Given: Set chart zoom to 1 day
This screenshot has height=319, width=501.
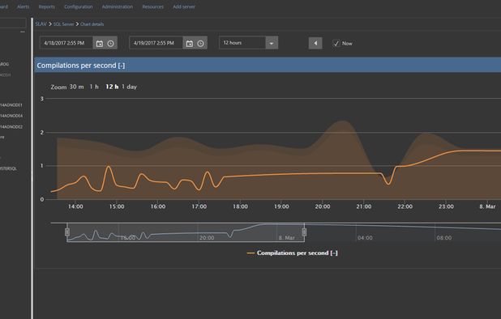Looking at the screenshot, I should click(x=130, y=87).
